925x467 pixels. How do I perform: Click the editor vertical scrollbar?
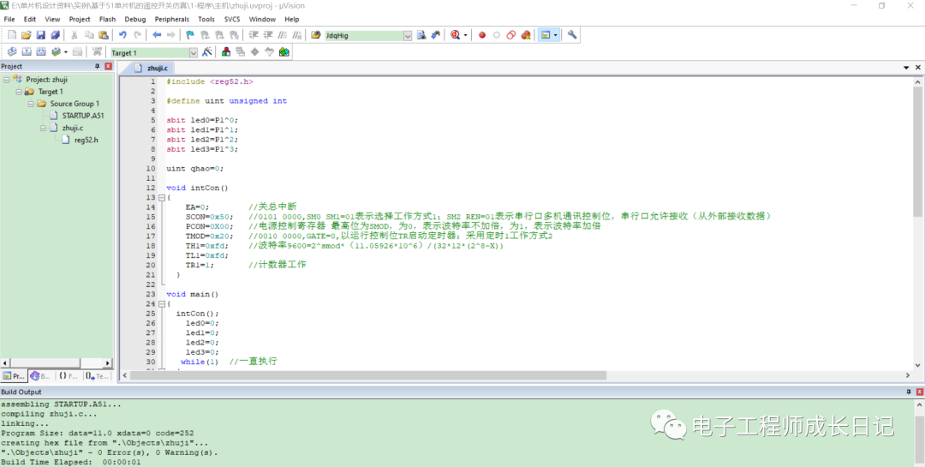click(x=917, y=152)
